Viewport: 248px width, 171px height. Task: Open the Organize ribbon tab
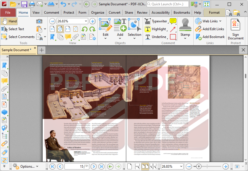98,13
